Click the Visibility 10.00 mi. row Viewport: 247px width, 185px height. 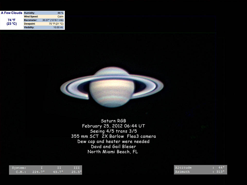pyautogui.click(x=44, y=27)
